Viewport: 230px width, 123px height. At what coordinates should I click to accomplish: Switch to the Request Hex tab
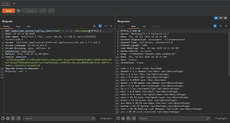click(x=29, y=26)
